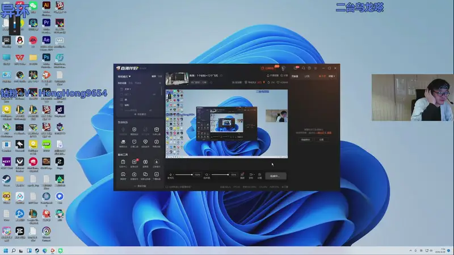Click the microphone icon beside the volume slider
This screenshot has height=255, width=454.
tap(171, 175)
